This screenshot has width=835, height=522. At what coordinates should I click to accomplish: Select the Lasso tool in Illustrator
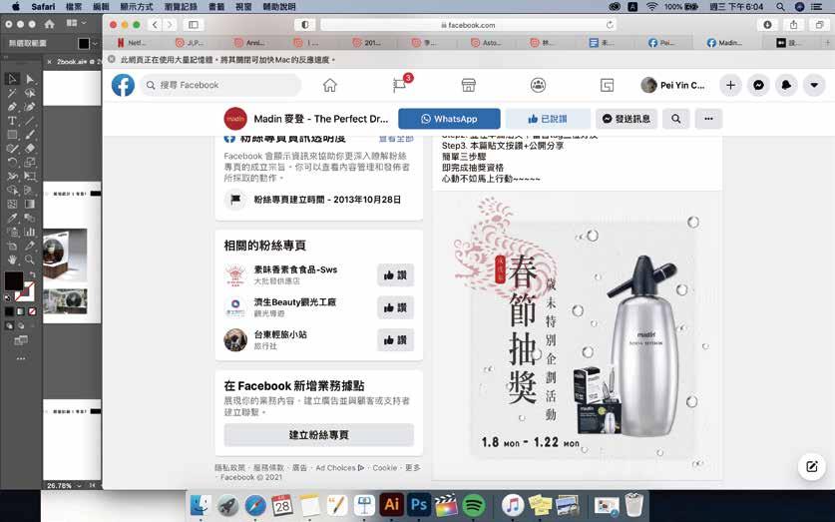(30, 93)
